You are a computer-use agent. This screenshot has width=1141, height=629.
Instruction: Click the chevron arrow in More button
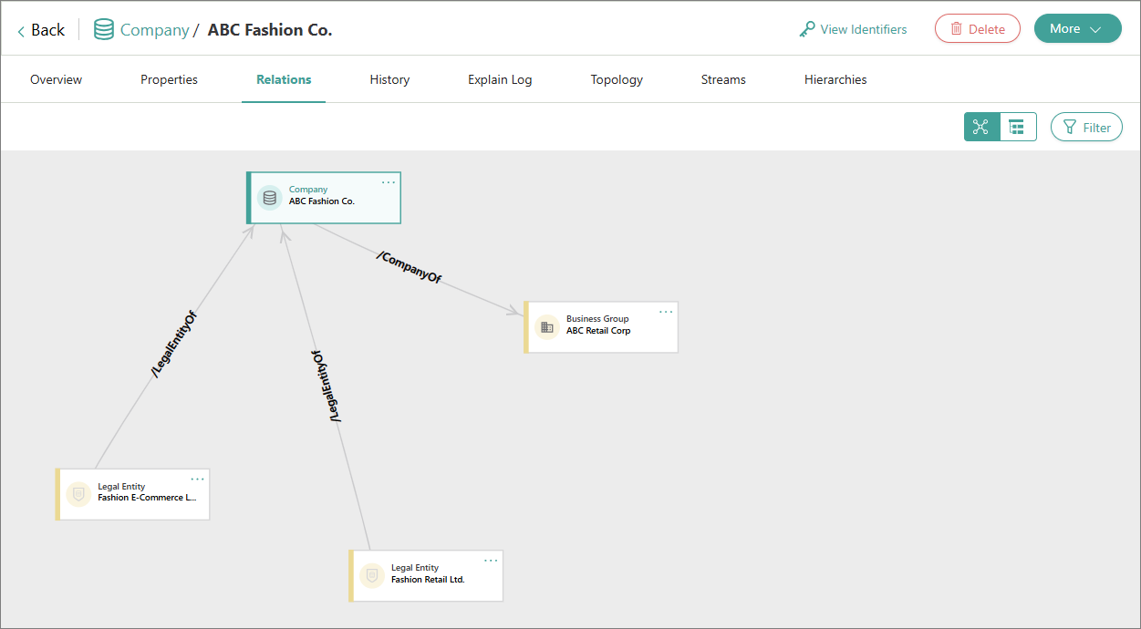pos(1095,29)
